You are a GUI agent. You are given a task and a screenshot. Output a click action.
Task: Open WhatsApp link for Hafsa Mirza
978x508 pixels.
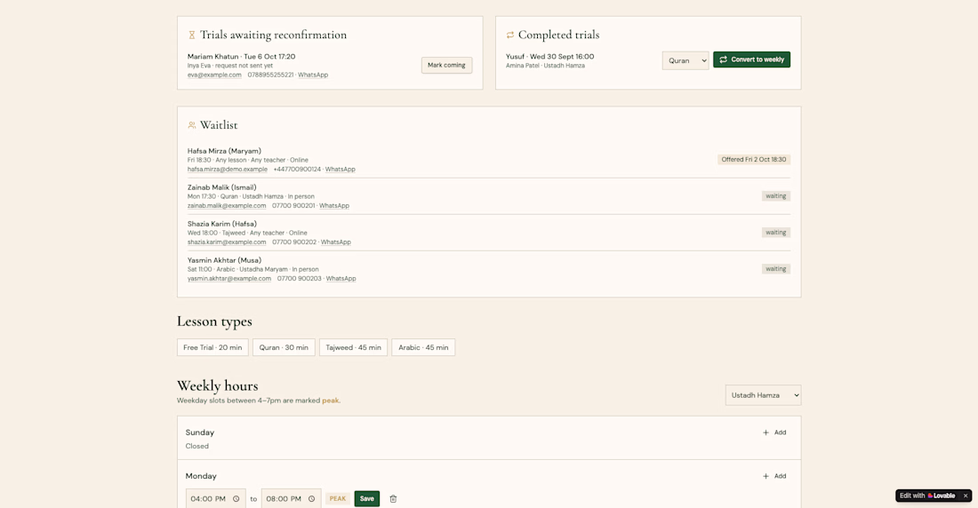(340, 170)
